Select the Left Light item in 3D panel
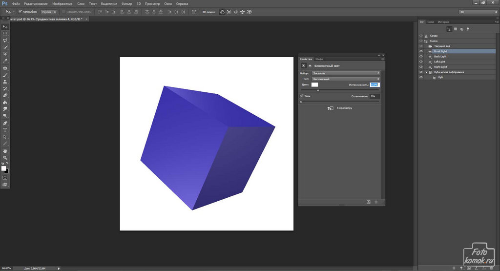500x271 pixels. pos(439,62)
